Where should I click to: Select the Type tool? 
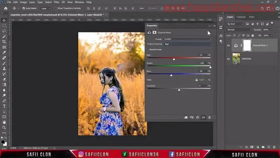pyautogui.click(x=4, y=106)
